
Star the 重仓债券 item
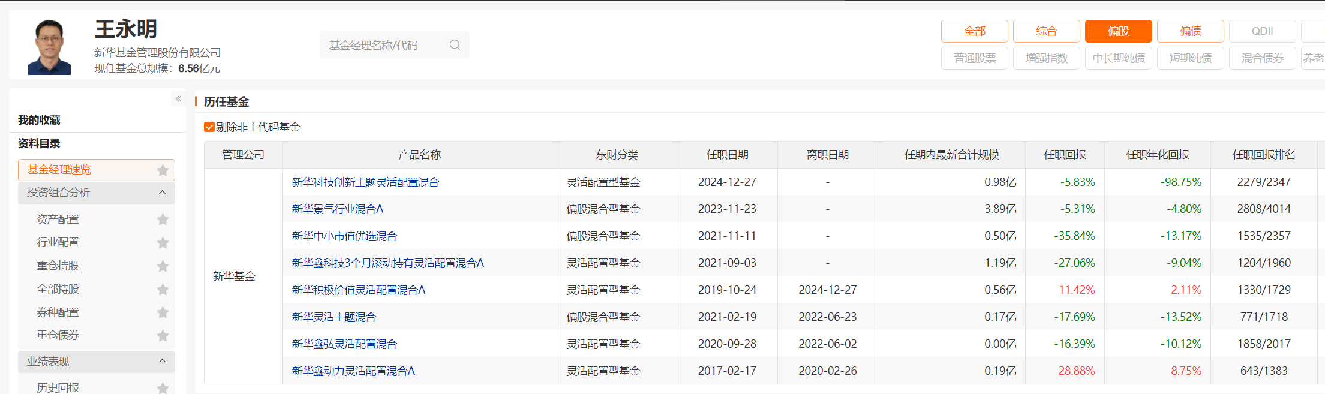(x=163, y=335)
